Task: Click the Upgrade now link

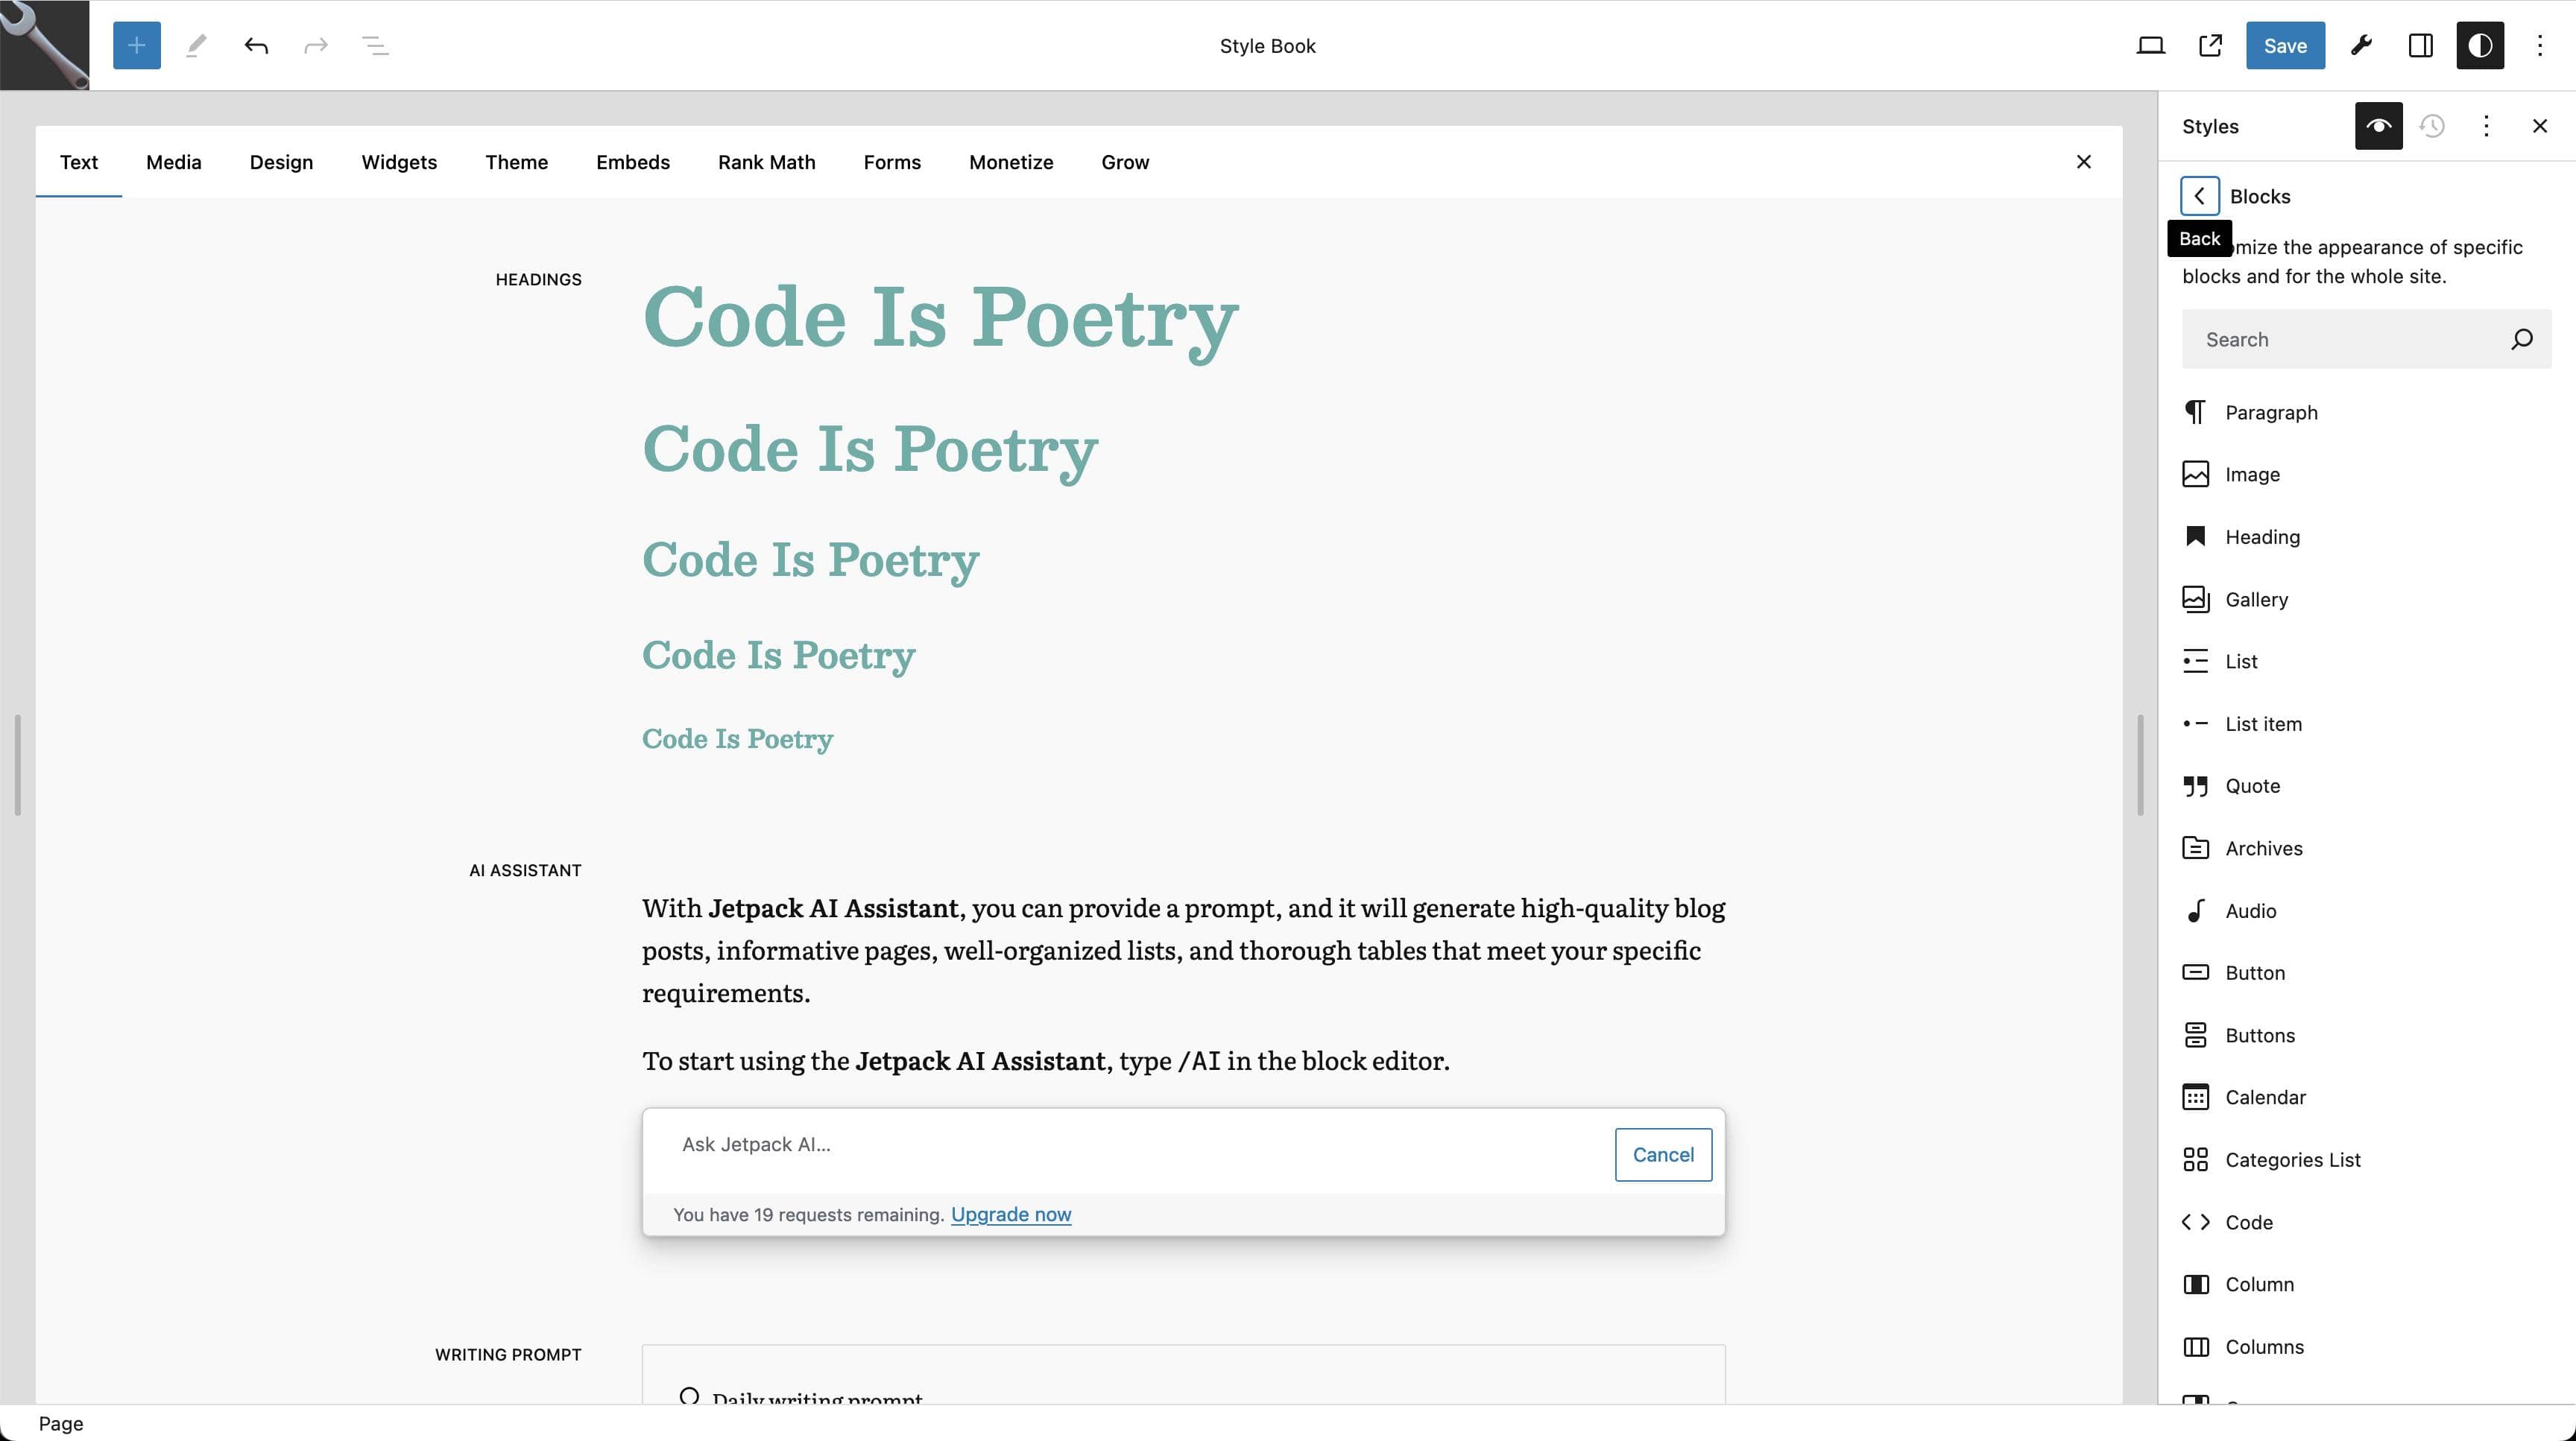Action: coord(1010,1214)
